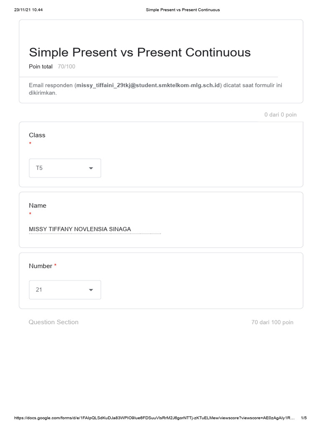Click the 1/5 page indicator in the footer
Screen dimensions: 321x428
pos(303,418)
